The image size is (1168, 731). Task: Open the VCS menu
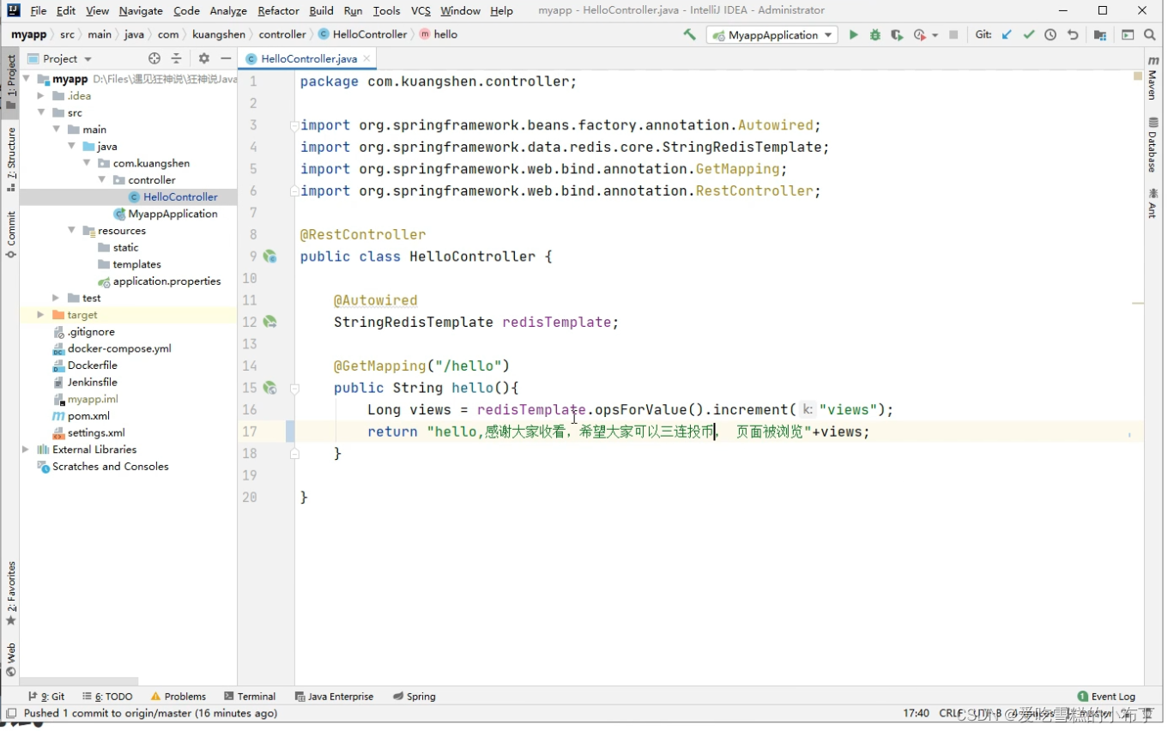(421, 10)
